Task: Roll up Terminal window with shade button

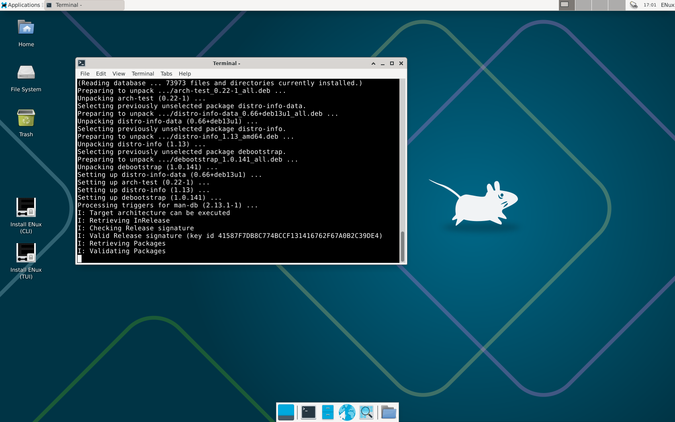Action: pyautogui.click(x=373, y=63)
